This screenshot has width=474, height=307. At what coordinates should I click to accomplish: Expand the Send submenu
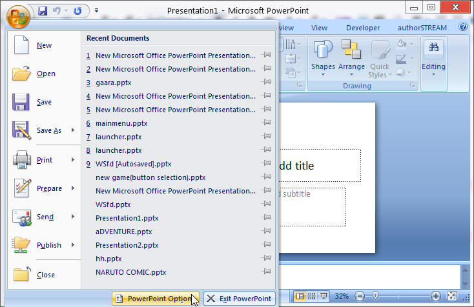coord(73,217)
